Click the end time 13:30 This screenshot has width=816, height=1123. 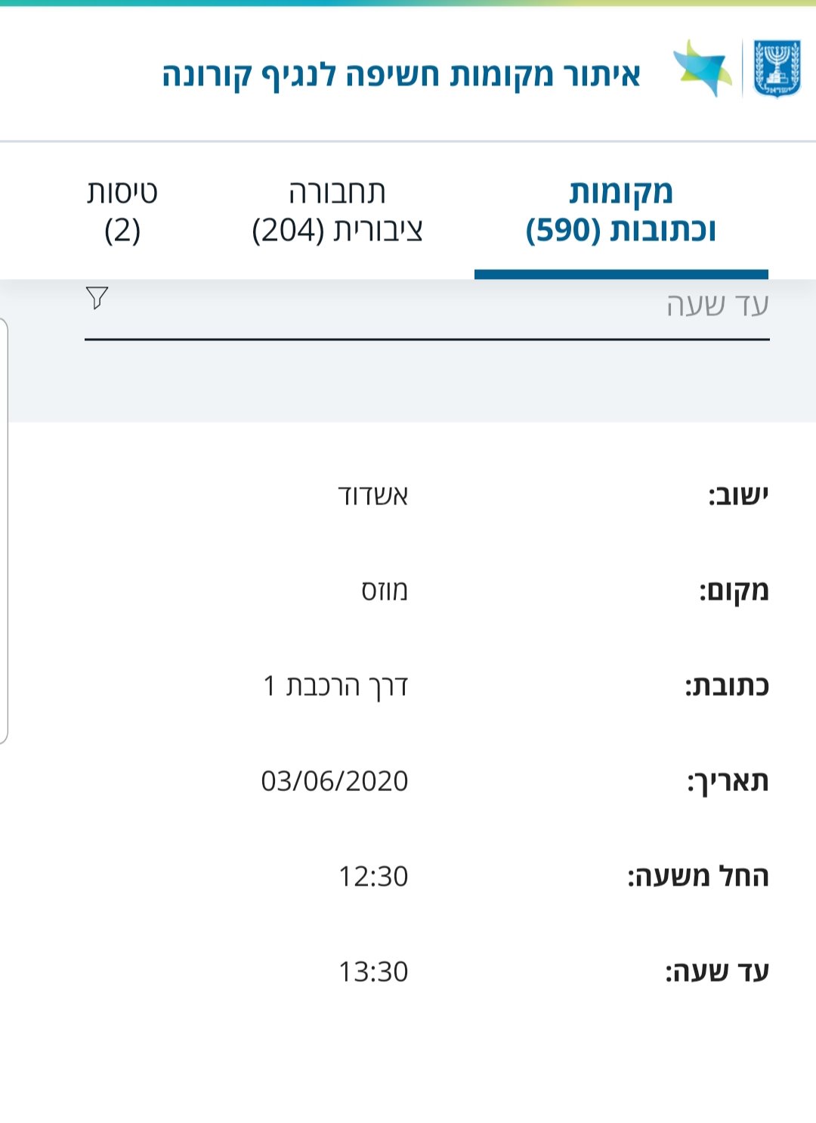click(x=372, y=972)
